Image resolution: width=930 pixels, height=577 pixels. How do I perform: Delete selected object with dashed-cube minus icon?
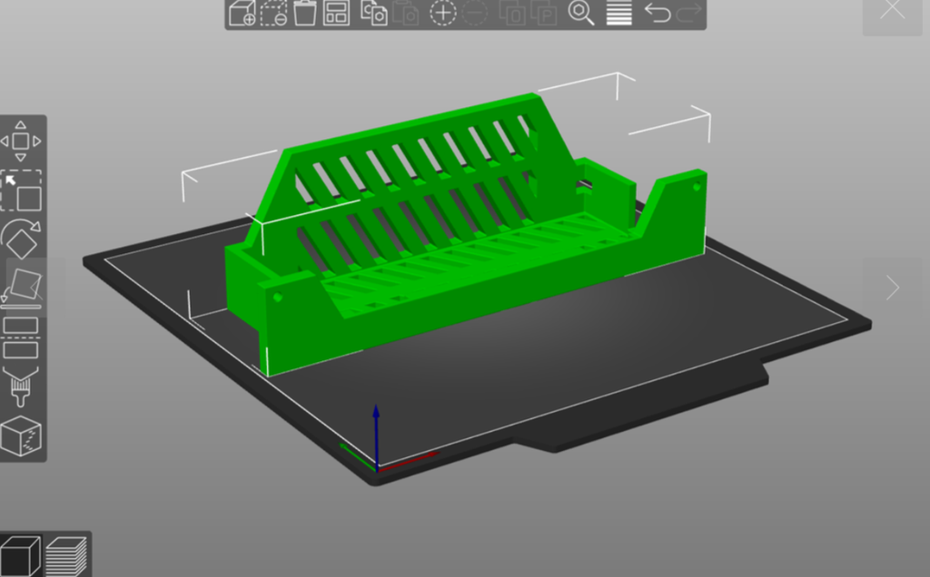click(273, 13)
